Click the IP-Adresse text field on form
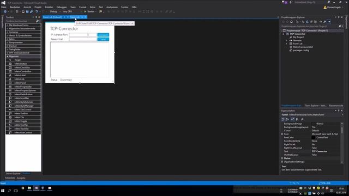This screenshot has height=196, width=349. pyautogui.click(x=79, y=35)
